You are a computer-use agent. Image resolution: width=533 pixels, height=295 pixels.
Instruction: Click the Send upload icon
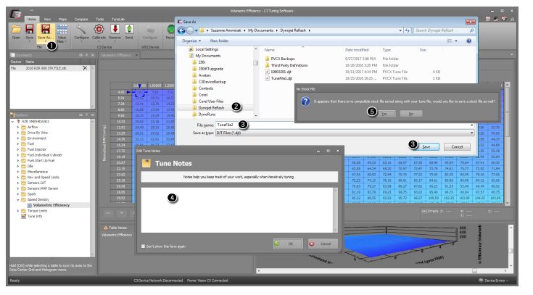click(x=129, y=30)
